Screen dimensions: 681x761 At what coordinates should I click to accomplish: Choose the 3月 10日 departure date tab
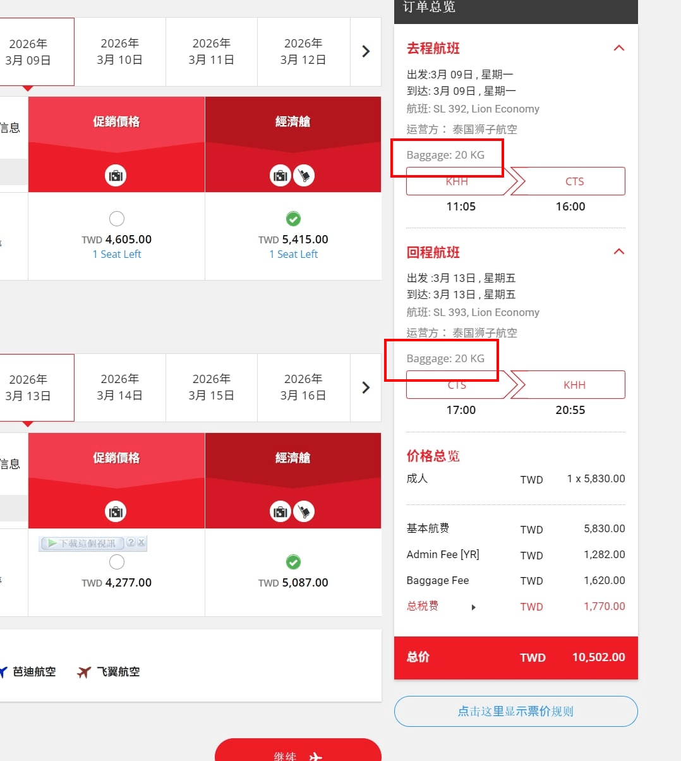coord(120,52)
